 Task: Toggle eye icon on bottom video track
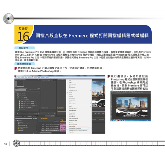click(x=43, y=130)
